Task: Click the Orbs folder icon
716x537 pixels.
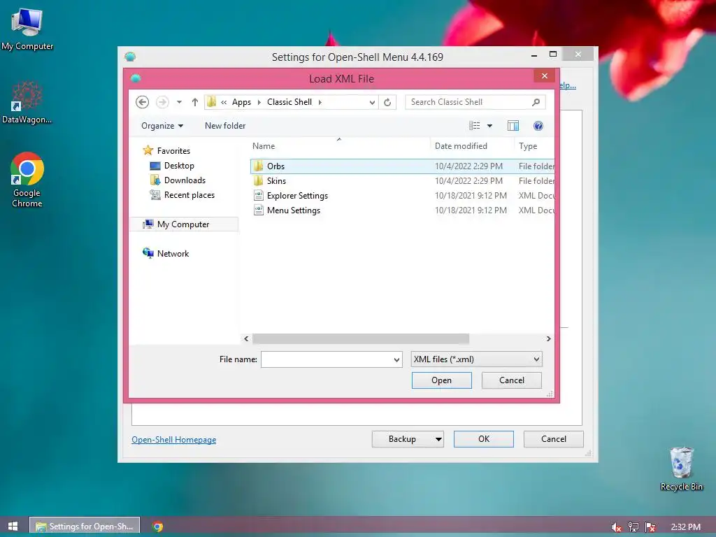Action: point(259,166)
